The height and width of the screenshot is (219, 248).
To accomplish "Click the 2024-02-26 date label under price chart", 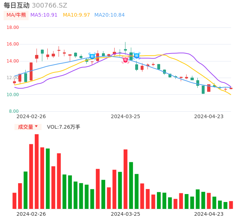I will 31,116.
